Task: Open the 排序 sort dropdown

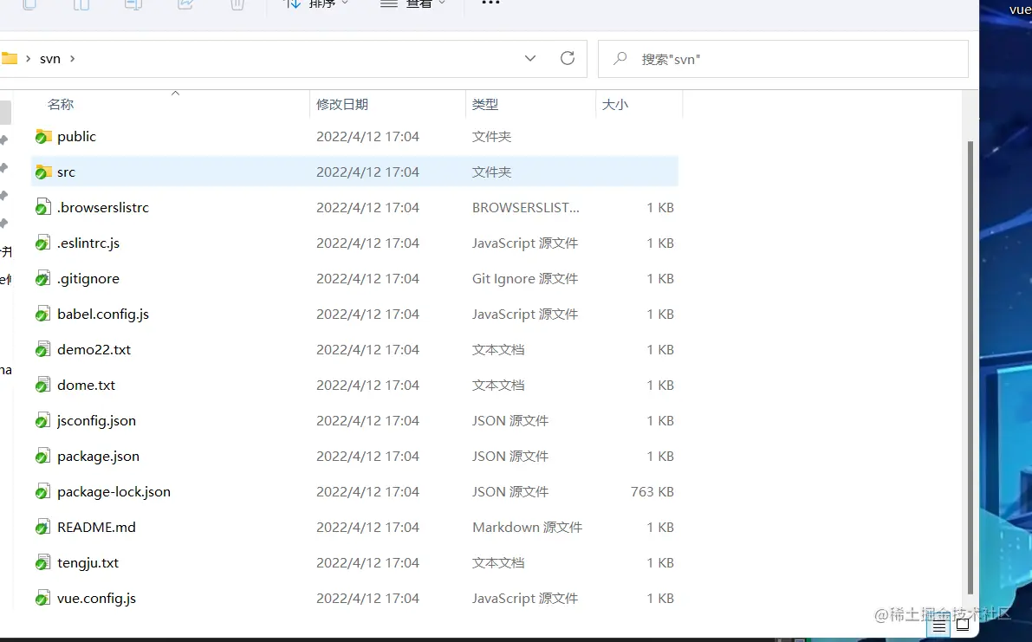Action: click(317, 3)
